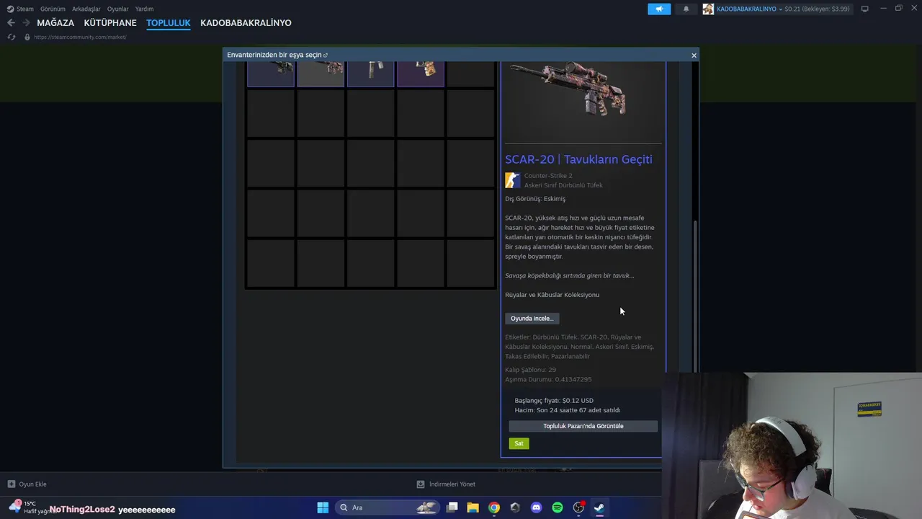922x519 pixels.
Task: Select the fourth purple-bordered inventory thumbnail
Action: (421, 74)
